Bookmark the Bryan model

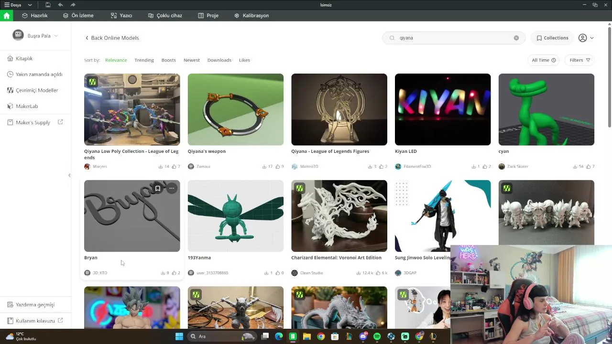(x=157, y=188)
